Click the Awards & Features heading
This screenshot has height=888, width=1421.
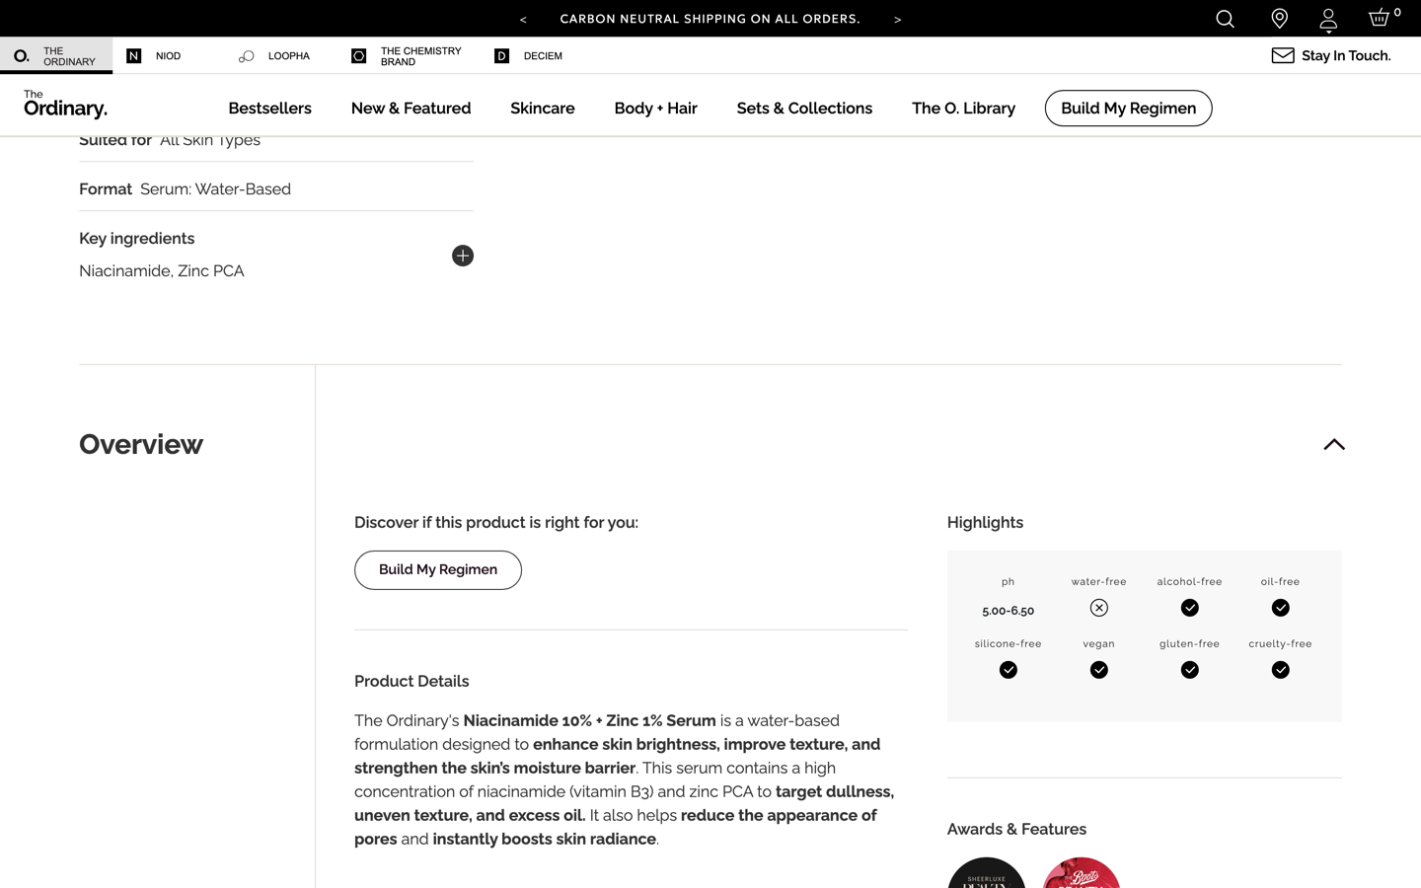[1016, 830]
